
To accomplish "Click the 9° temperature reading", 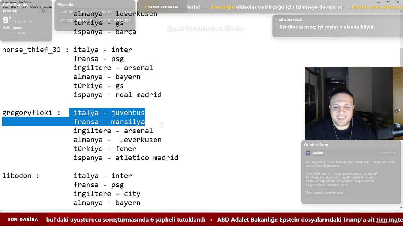I will pos(7,20).
